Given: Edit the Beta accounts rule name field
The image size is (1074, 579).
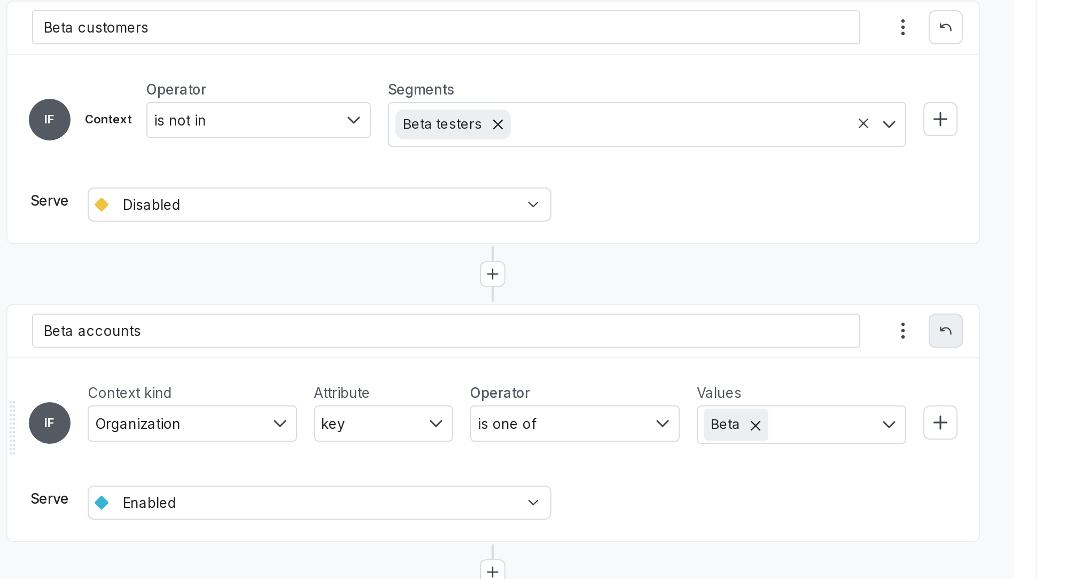Looking at the screenshot, I should (446, 331).
